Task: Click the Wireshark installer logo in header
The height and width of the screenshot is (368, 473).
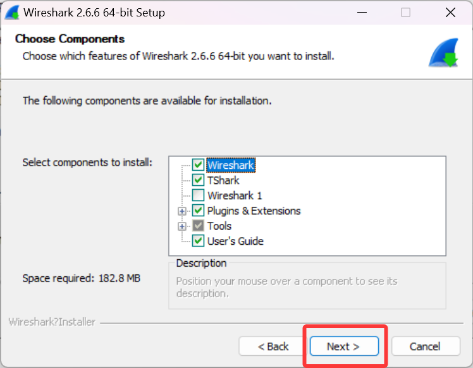Action: click(x=443, y=52)
